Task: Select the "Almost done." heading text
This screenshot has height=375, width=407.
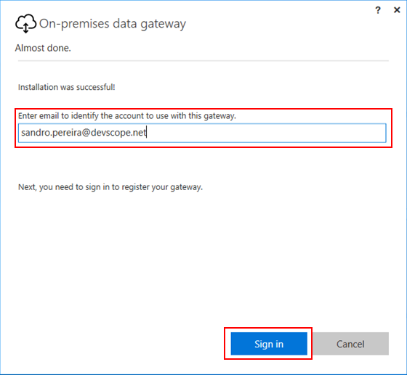Action: pyautogui.click(x=43, y=48)
